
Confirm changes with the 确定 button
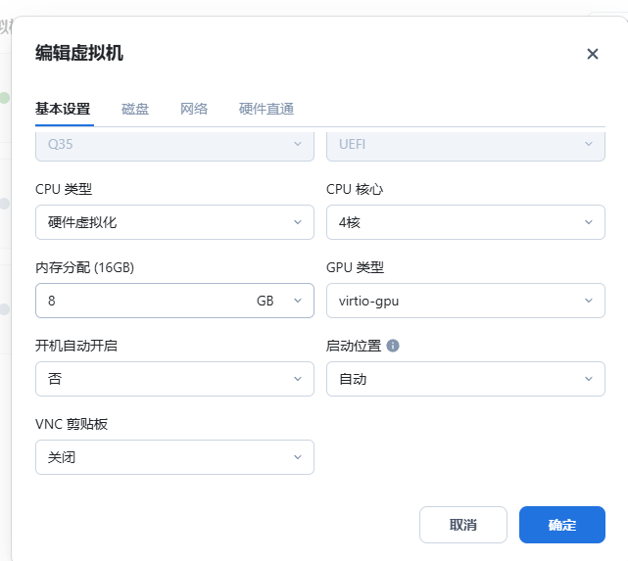click(562, 525)
